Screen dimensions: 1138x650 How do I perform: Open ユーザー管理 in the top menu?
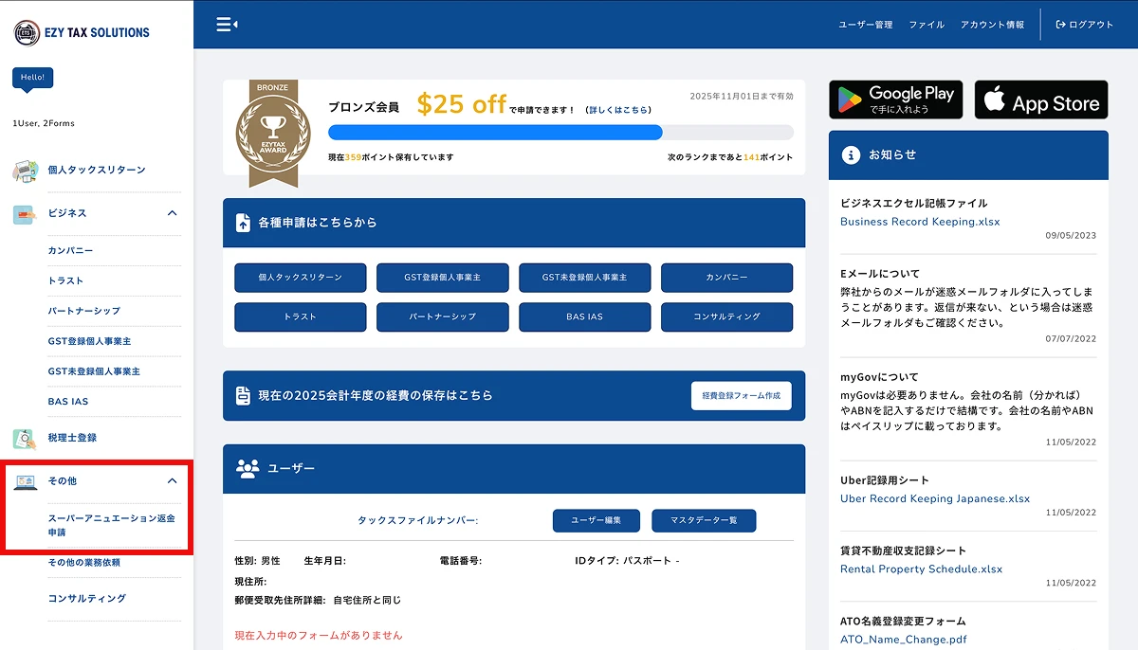click(865, 25)
